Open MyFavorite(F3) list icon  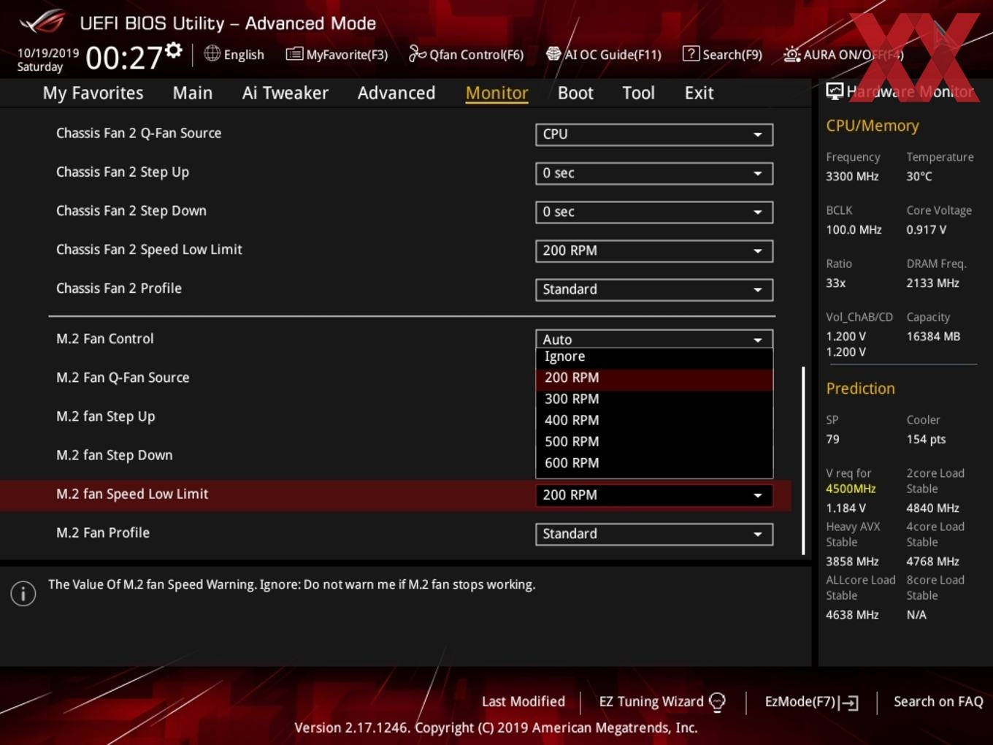(x=294, y=54)
